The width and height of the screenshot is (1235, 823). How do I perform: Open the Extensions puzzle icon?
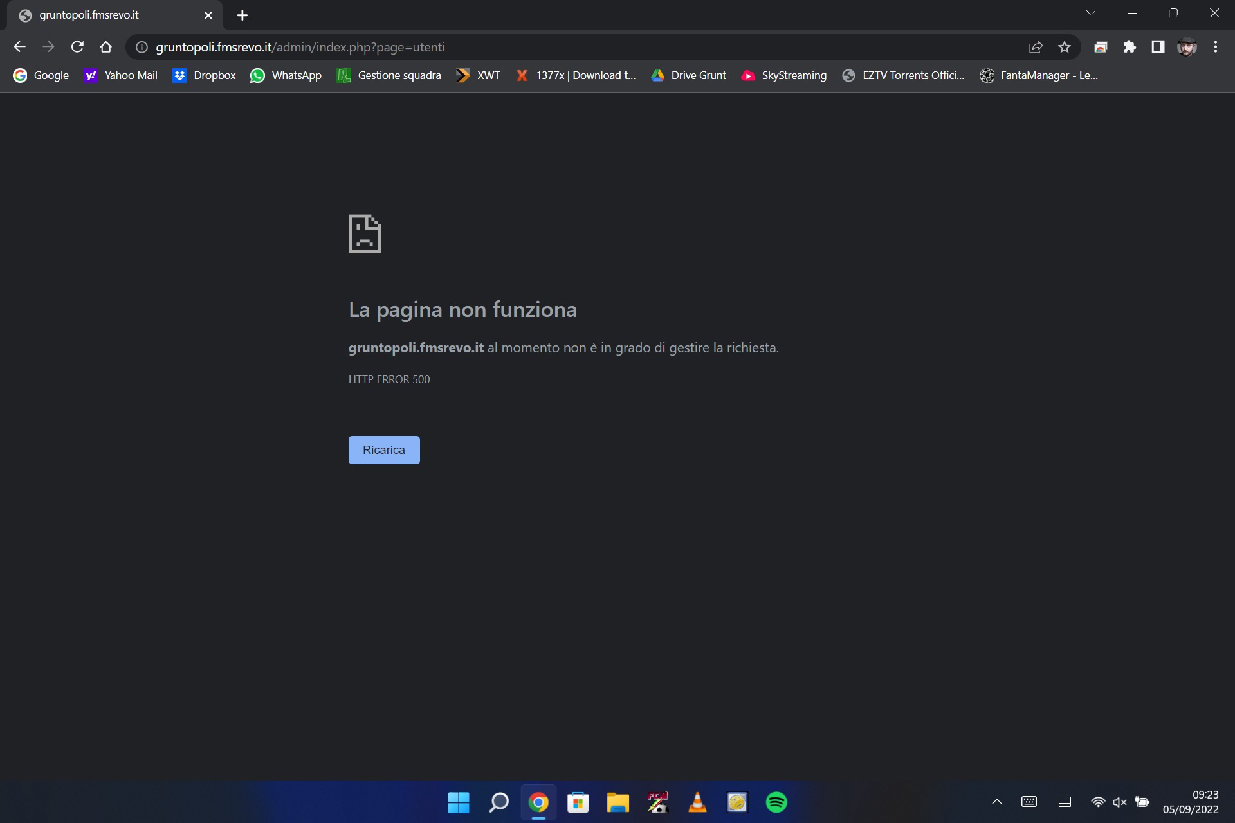coord(1130,47)
